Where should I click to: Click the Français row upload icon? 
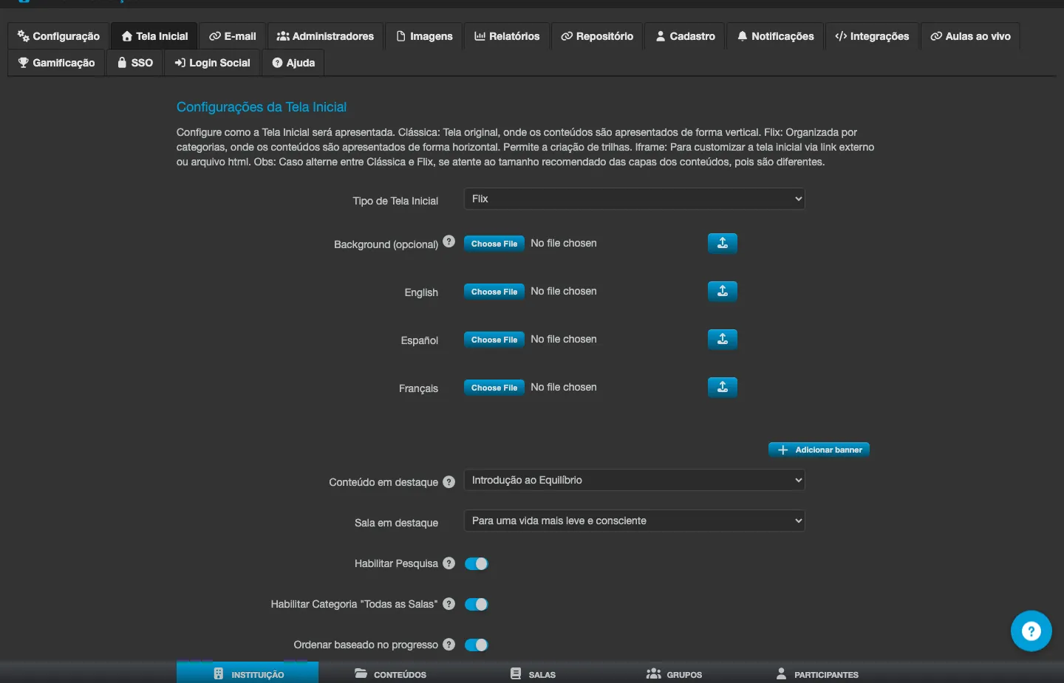[723, 387]
